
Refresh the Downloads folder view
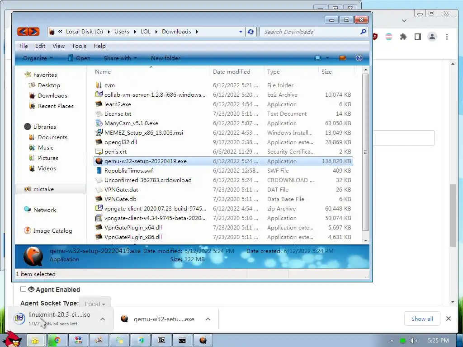250,32
